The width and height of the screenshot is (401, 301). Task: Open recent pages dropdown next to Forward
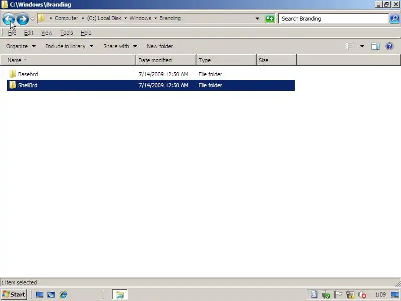(x=32, y=19)
